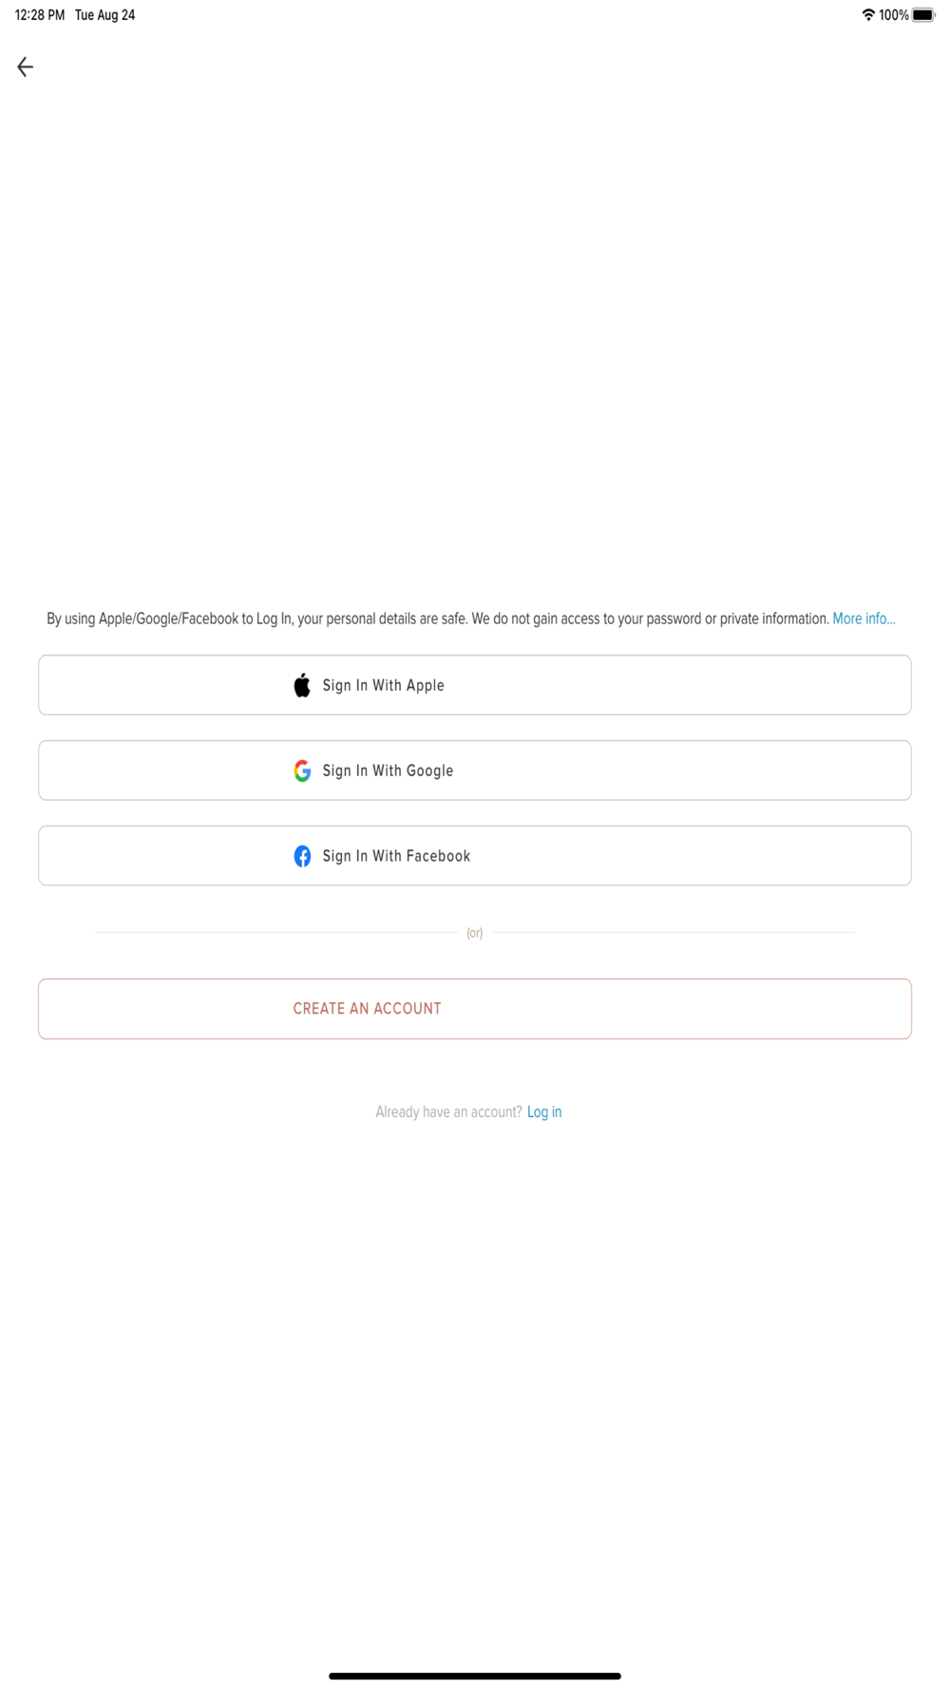Tap the 12:28 PM clock in status bar
The height and width of the screenshot is (1689, 950).
pyautogui.click(x=40, y=15)
